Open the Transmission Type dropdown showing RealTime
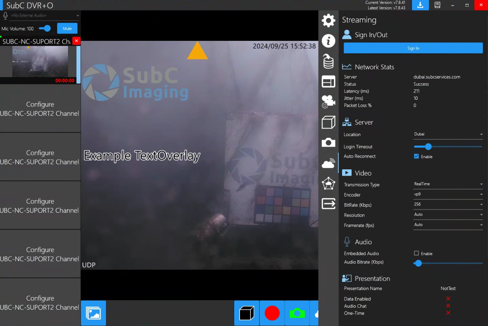The image size is (488, 326). pyautogui.click(x=448, y=184)
